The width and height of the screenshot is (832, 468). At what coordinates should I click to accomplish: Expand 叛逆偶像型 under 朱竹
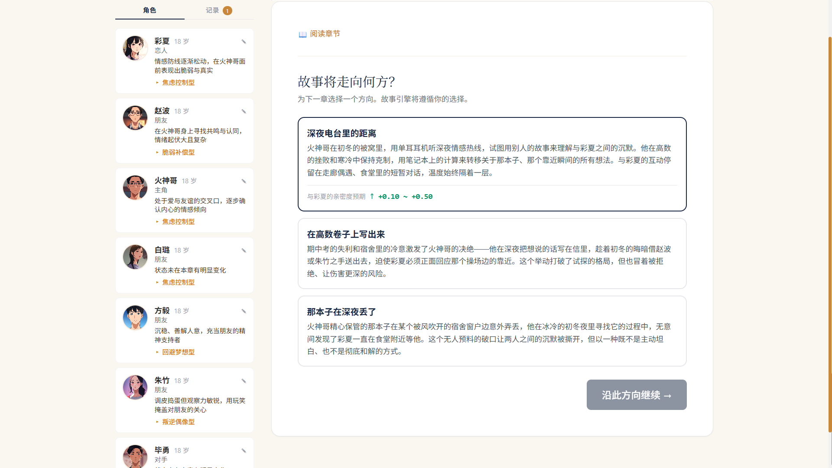(x=175, y=422)
